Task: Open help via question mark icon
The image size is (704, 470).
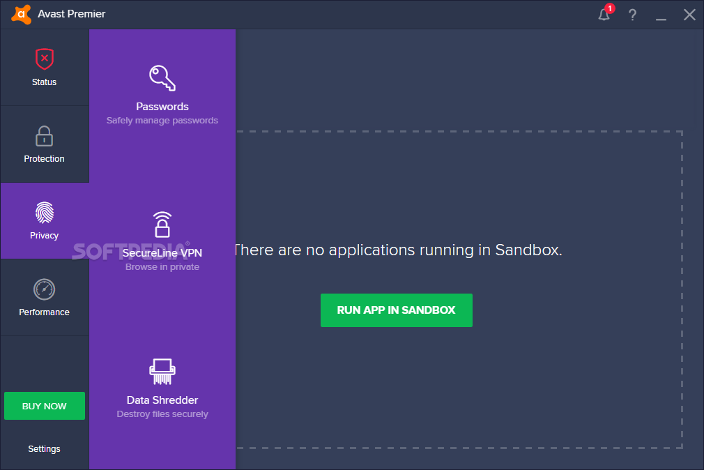Action: 632,15
